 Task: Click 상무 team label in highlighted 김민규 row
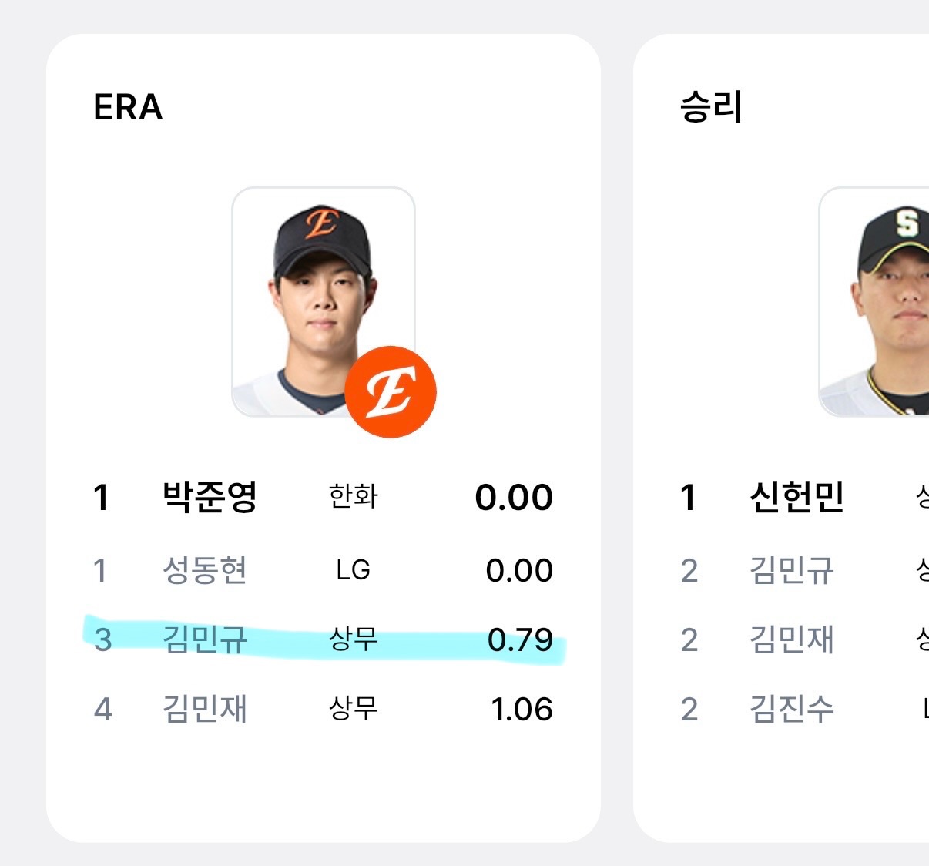(x=353, y=639)
